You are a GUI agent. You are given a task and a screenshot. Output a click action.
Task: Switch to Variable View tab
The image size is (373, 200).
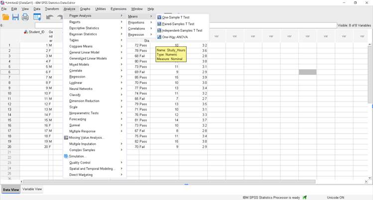click(x=32, y=190)
